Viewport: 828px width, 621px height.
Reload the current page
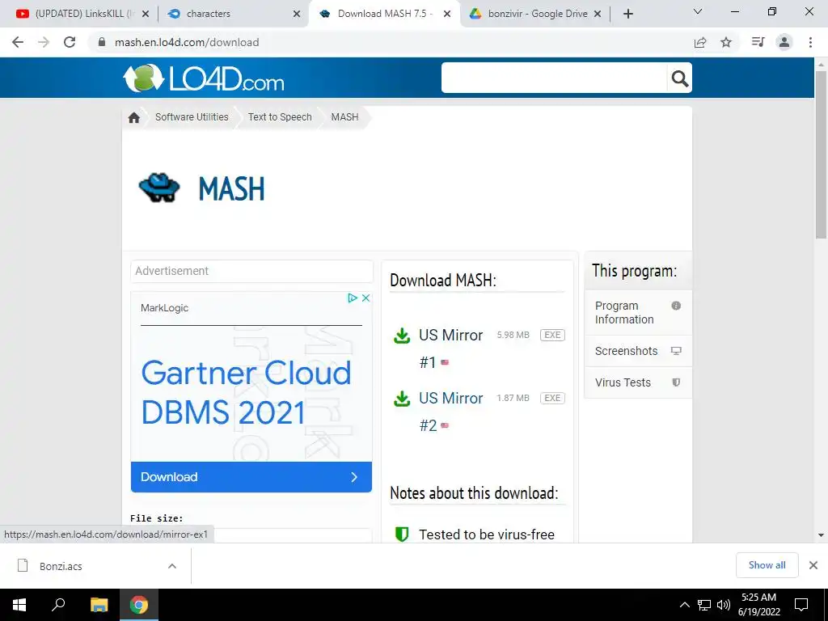pos(70,42)
